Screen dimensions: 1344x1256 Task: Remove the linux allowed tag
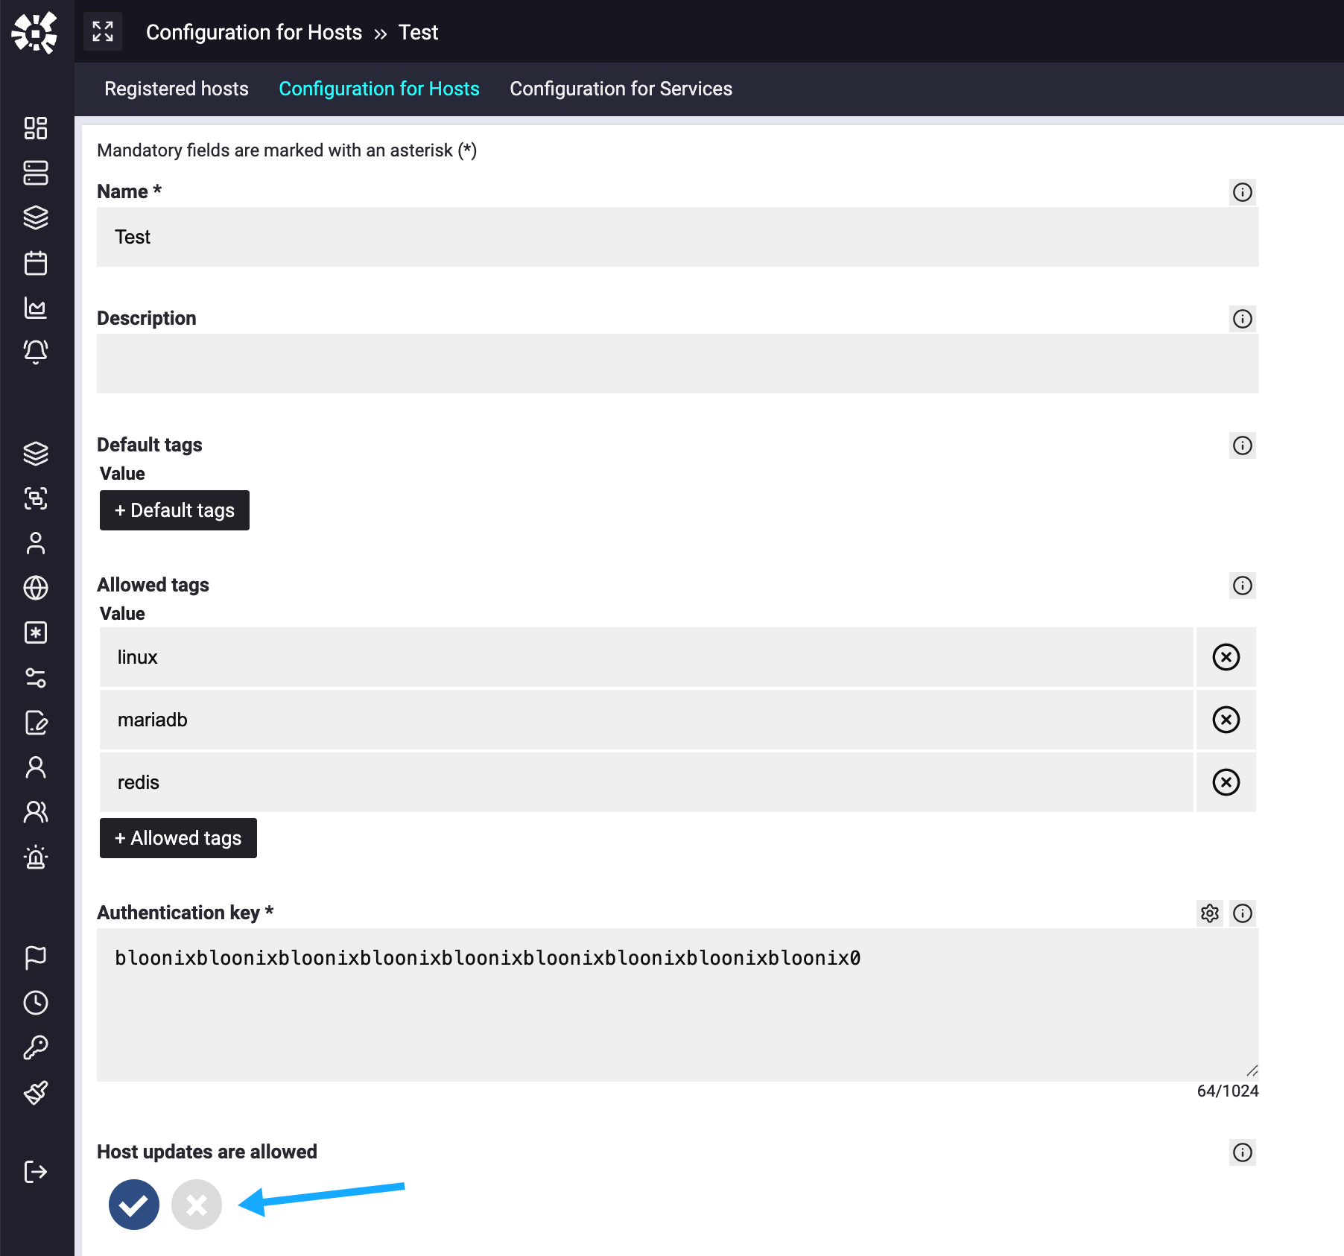pyautogui.click(x=1226, y=657)
